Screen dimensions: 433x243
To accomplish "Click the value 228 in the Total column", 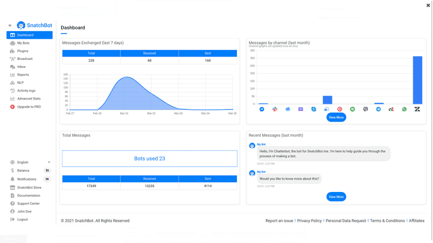I will click(91, 61).
